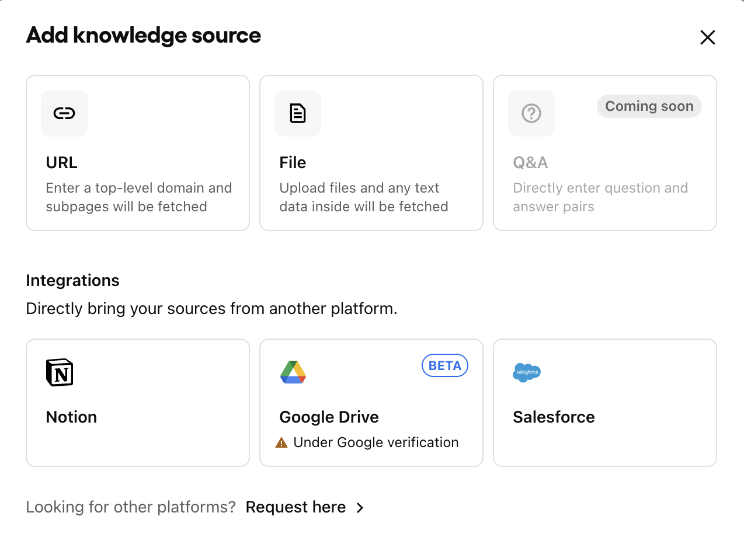This screenshot has height=544, width=744.
Task: Click the Add knowledge source heading
Action: (143, 35)
